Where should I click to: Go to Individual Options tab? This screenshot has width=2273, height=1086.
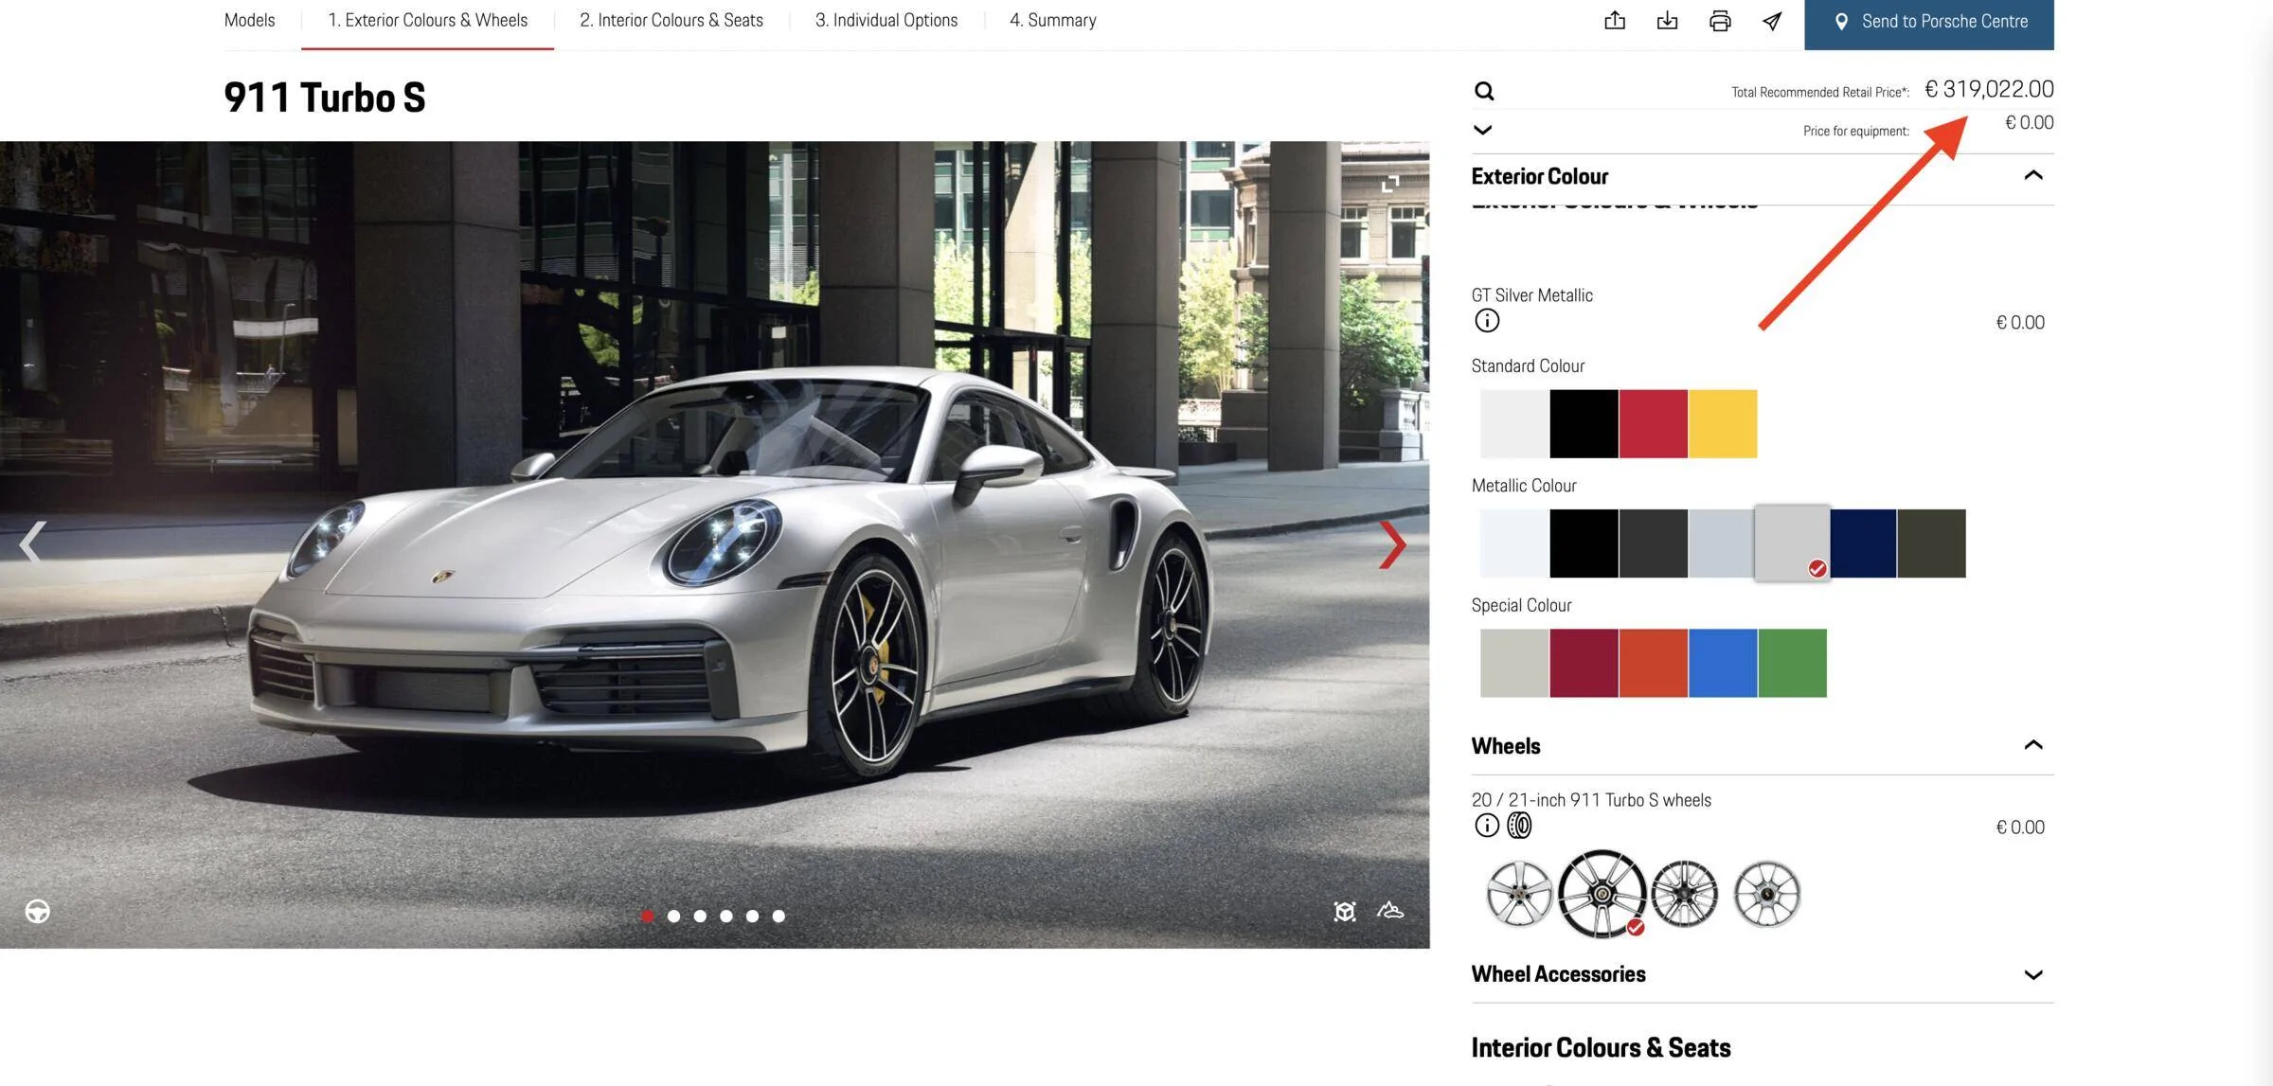coord(886,20)
